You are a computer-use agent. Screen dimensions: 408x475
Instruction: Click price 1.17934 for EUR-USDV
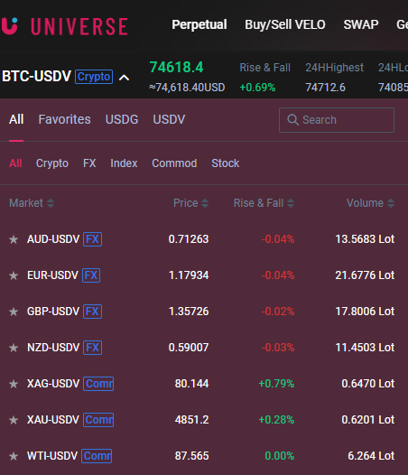coord(189,275)
